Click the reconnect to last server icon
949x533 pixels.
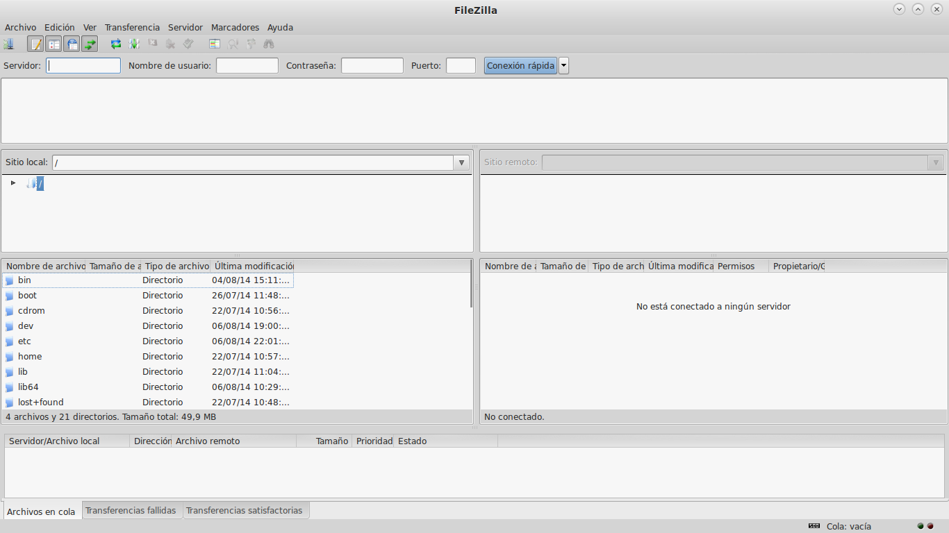pos(188,44)
